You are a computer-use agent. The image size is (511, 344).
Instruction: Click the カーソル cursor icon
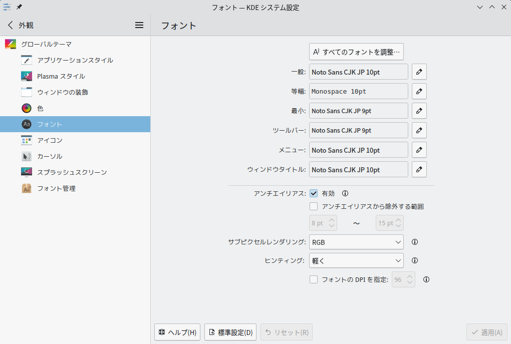(x=27, y=156)
